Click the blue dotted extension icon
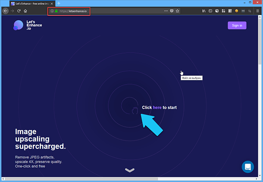Viewport: 263px width, 182px height. coord(243,11)
